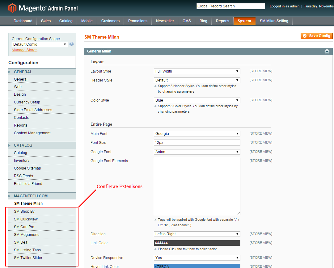The width and height of the screenshot is (334, 268).
Task: Open Contacts configuration in sidebar
Action: point(42,118)
